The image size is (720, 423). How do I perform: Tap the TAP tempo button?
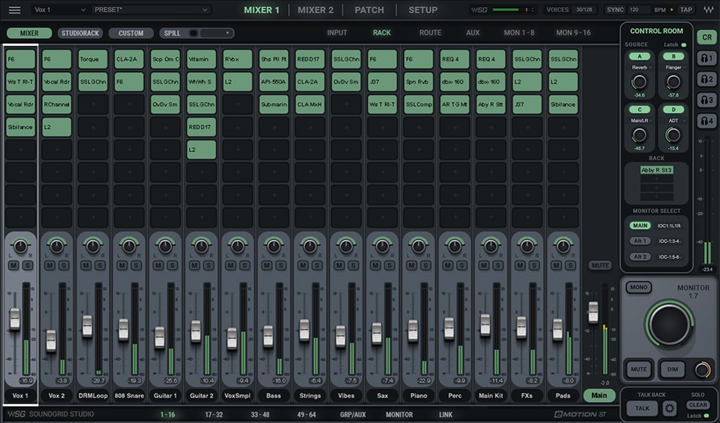pyautogui.click(x=685, y=9)
